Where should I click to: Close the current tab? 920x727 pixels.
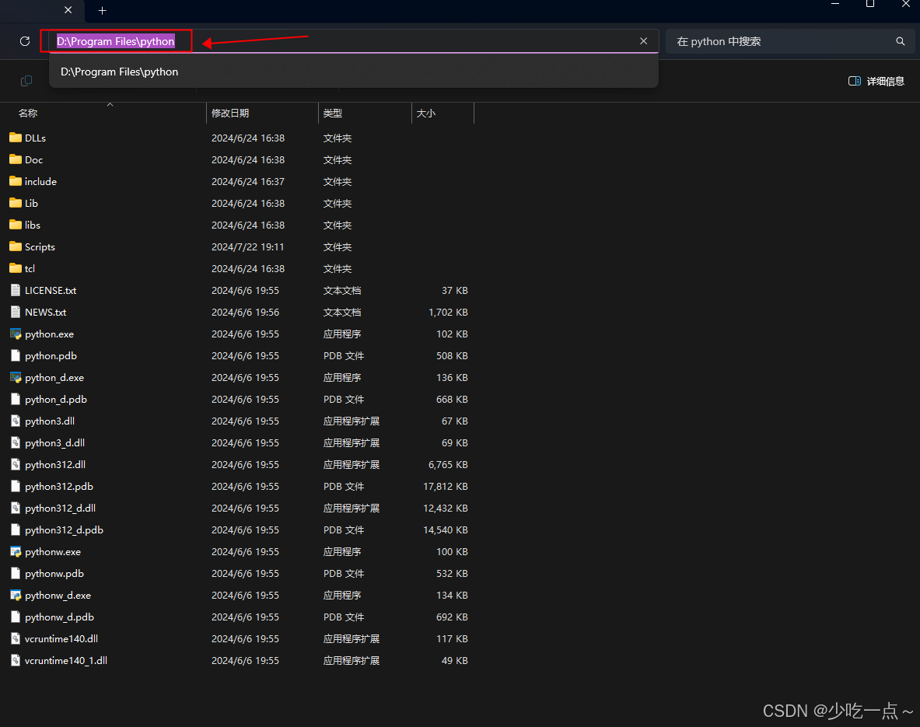click(x=68, y=10)
